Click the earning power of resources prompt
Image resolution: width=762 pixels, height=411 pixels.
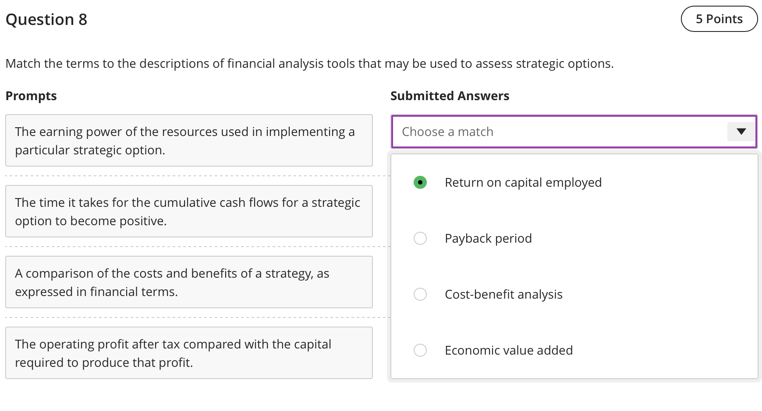(x=189, y=140)
